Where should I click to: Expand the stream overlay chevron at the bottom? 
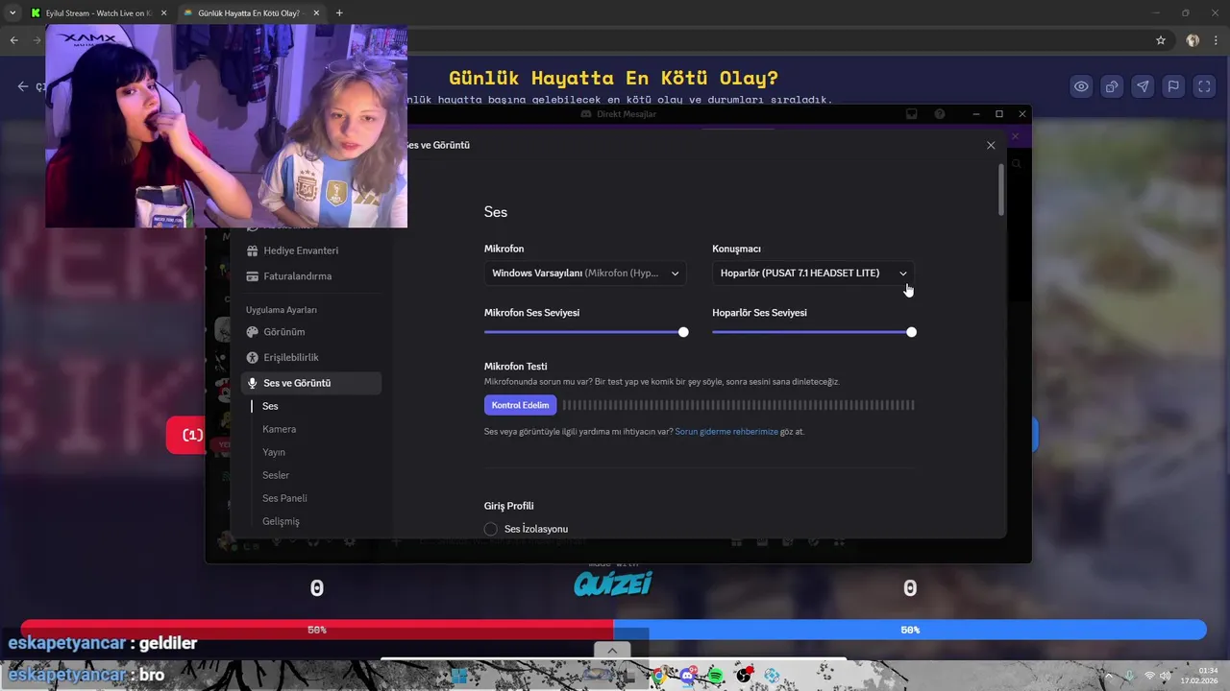(612, 650)
